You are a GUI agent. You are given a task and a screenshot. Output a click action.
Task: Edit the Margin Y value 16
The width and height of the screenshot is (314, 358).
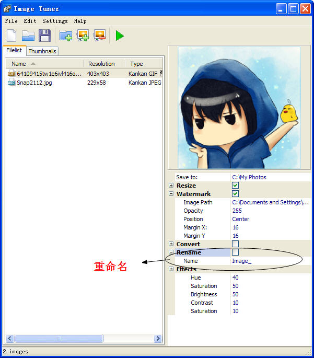pos(271,236)
